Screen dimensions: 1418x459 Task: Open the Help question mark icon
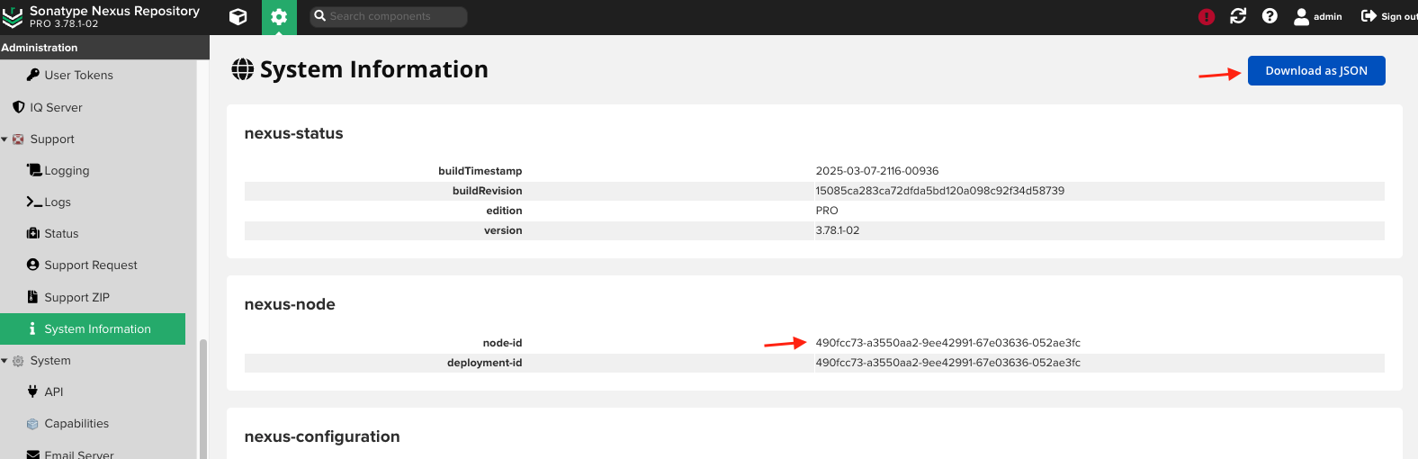pos(1270,16)
